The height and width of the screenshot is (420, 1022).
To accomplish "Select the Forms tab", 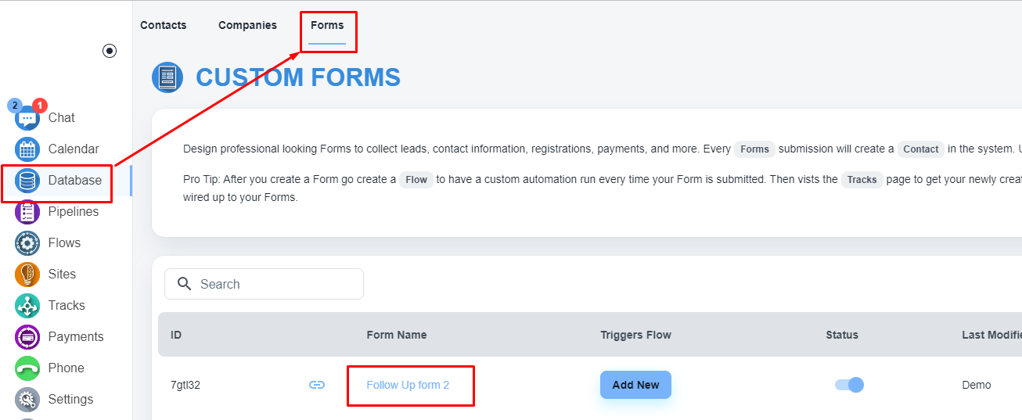I will tap(327, 25).
